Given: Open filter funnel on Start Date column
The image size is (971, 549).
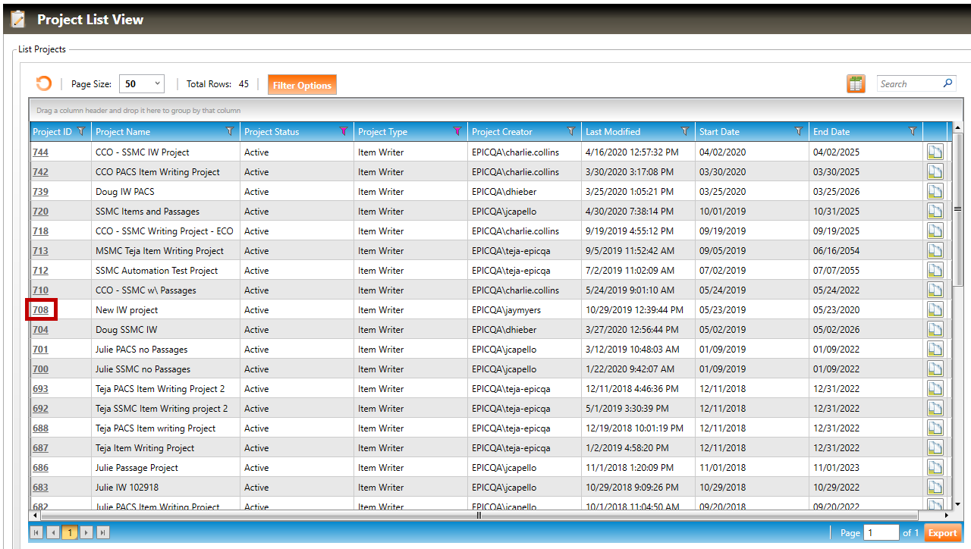Looking at the screenshot, I should [x=799, y=132].
